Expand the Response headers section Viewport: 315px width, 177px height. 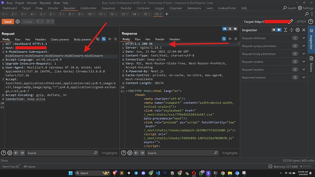click(304, 77)
